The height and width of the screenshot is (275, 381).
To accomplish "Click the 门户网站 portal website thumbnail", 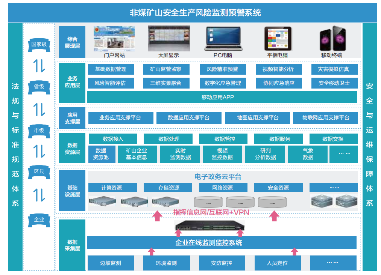I will 114,38.
